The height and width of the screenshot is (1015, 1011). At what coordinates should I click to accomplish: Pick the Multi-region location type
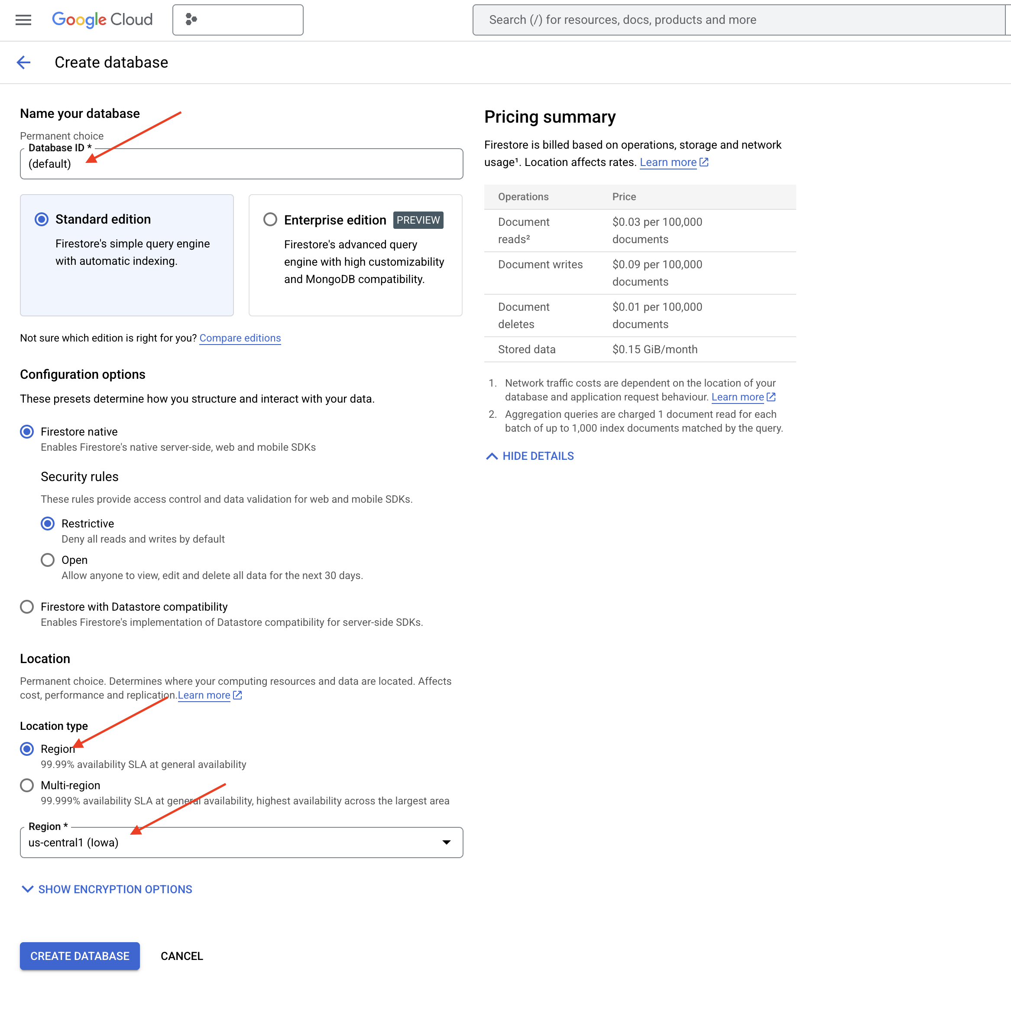coord(27,785)
